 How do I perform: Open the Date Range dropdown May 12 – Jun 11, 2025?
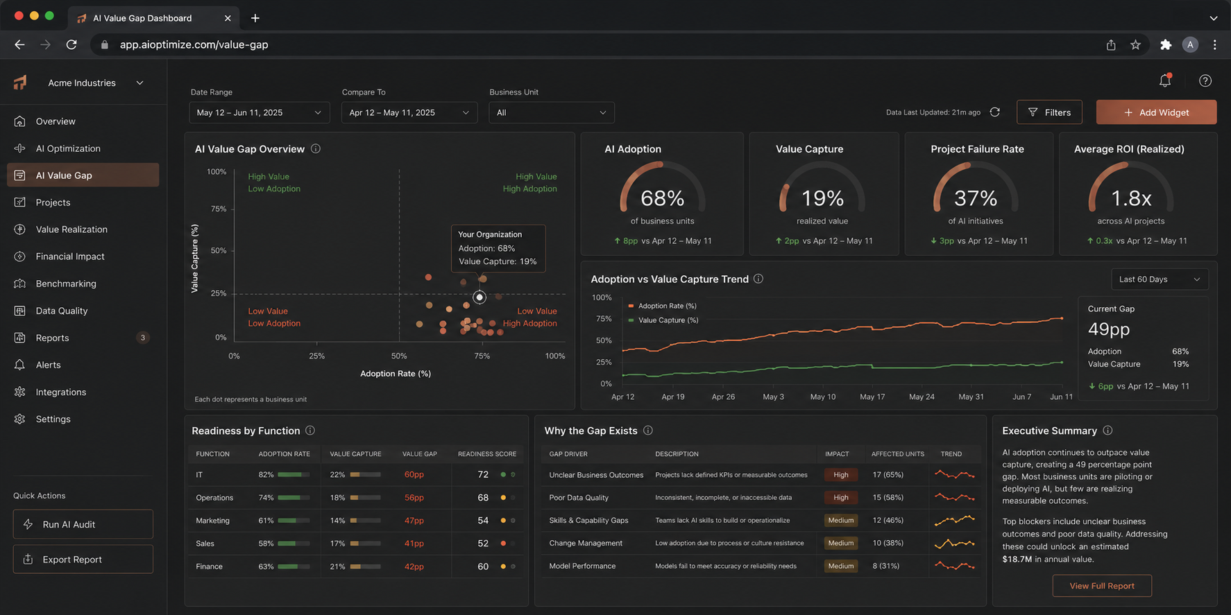click(x=259, y=112)
